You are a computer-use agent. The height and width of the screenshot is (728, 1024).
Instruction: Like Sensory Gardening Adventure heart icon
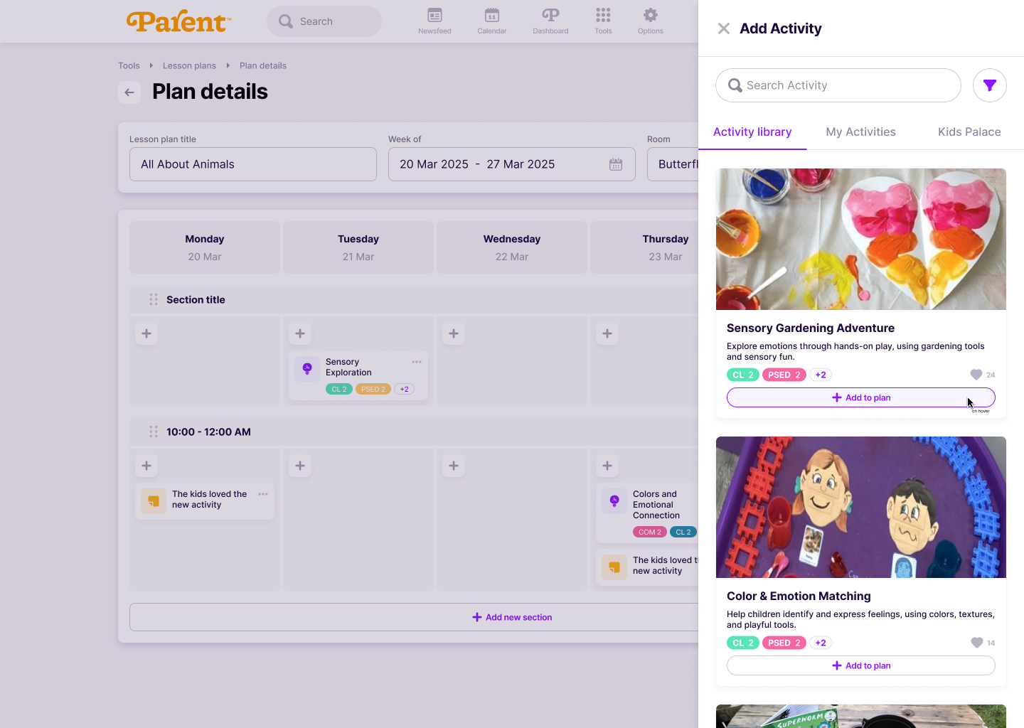pyautogui.click(x=976, y=375)
